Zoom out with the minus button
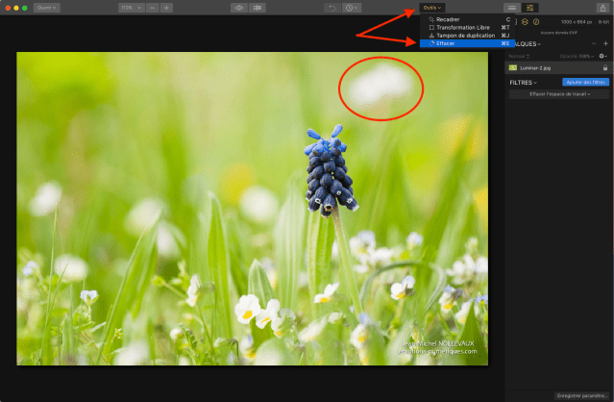Image resolution: width=614 pixels, height=402 pixels. point(153,8)
